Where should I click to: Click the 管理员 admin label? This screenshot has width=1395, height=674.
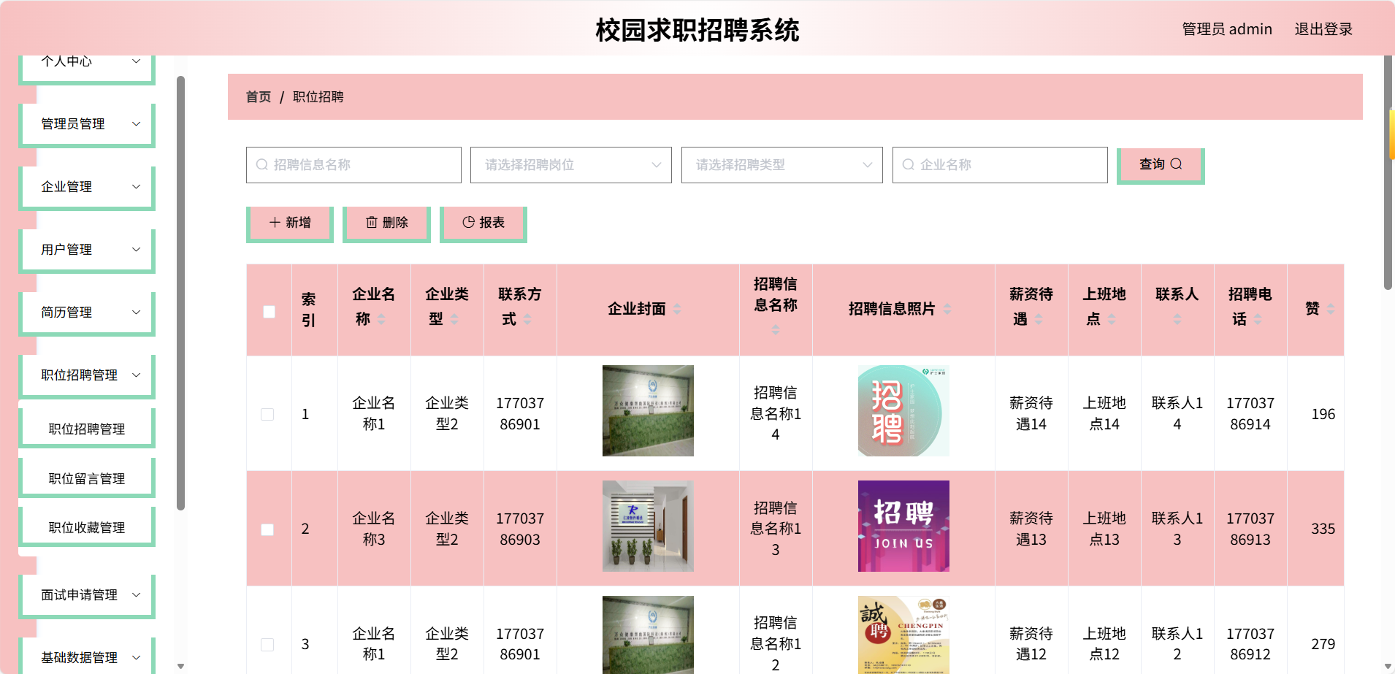coord(1227,29)
